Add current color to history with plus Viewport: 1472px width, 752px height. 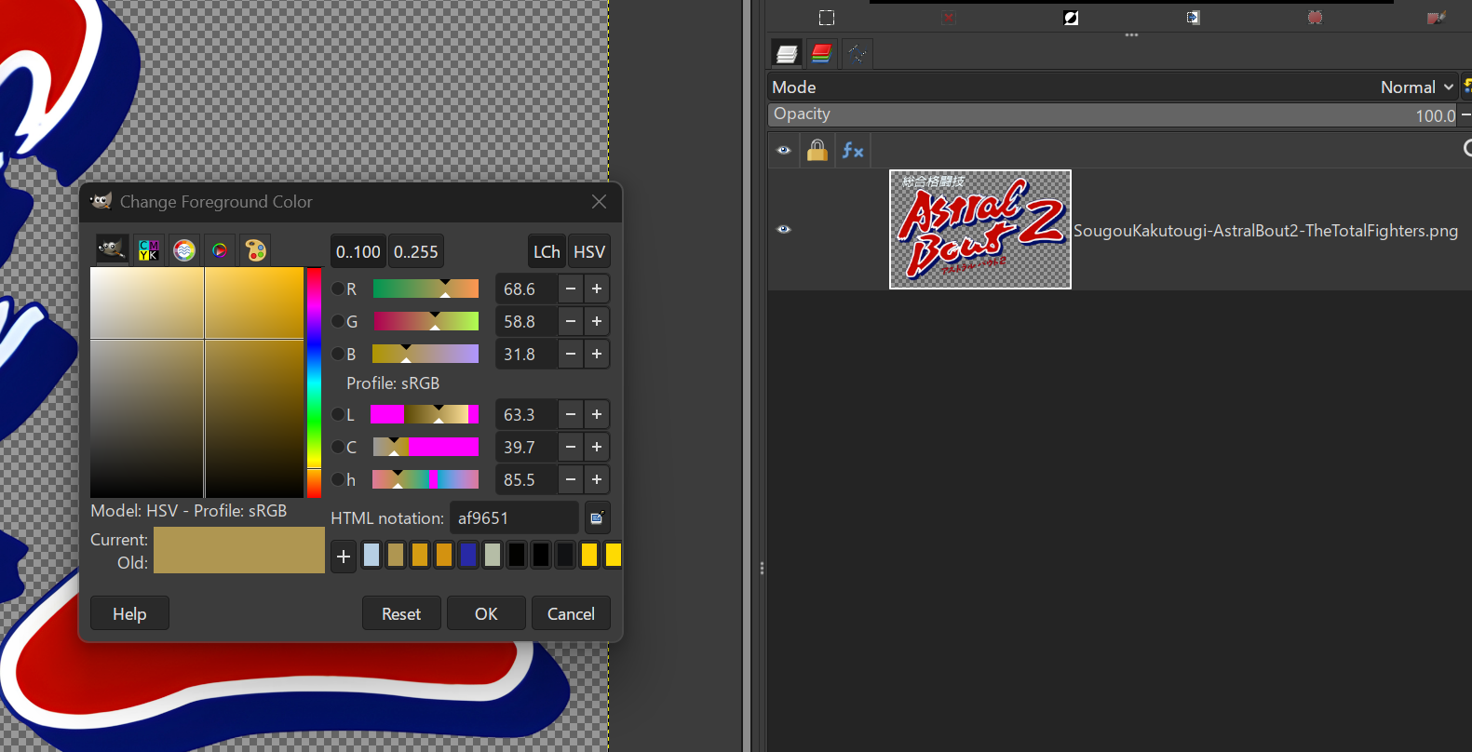344,557
